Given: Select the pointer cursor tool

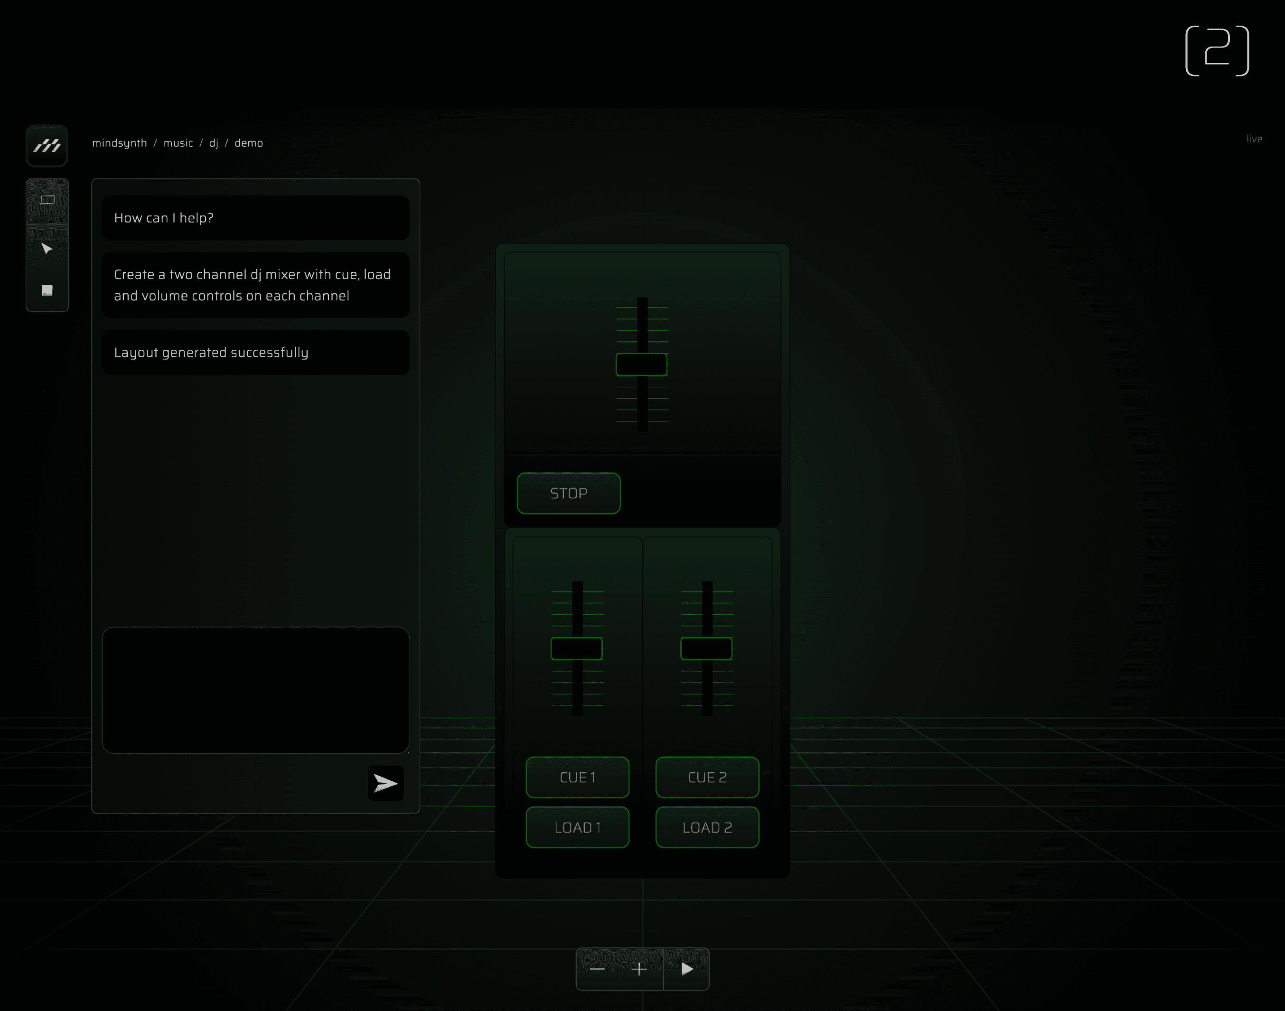Looking at the screenshot, I should [x=47, y=249].
